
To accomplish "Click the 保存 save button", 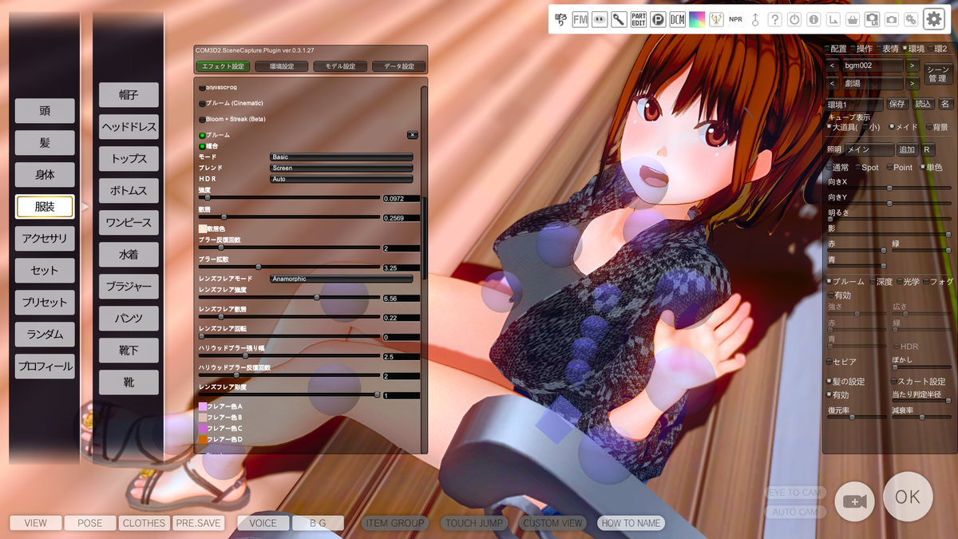I will pos(897,104).
